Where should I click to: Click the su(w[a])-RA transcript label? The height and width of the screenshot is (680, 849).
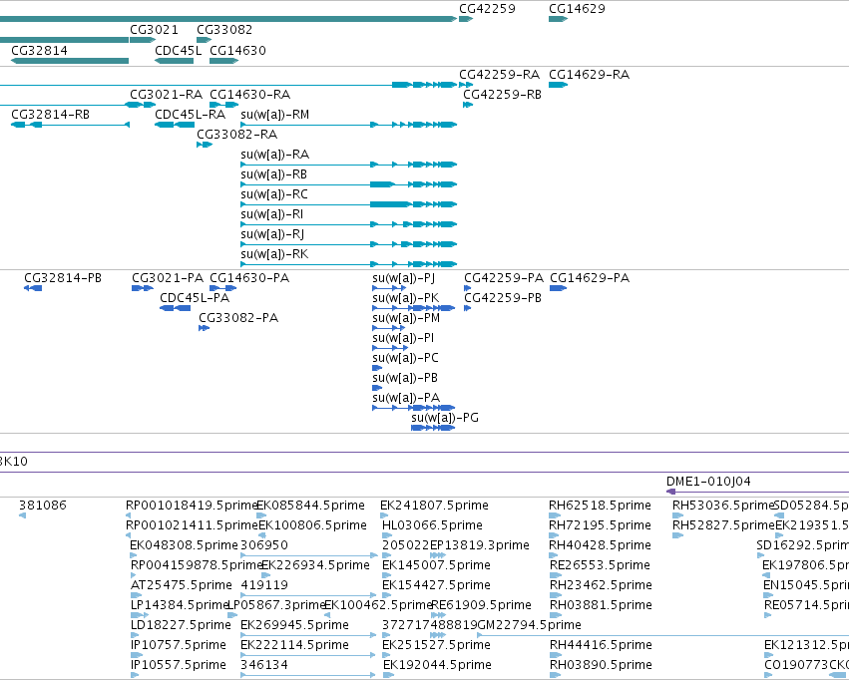point(275,155)
